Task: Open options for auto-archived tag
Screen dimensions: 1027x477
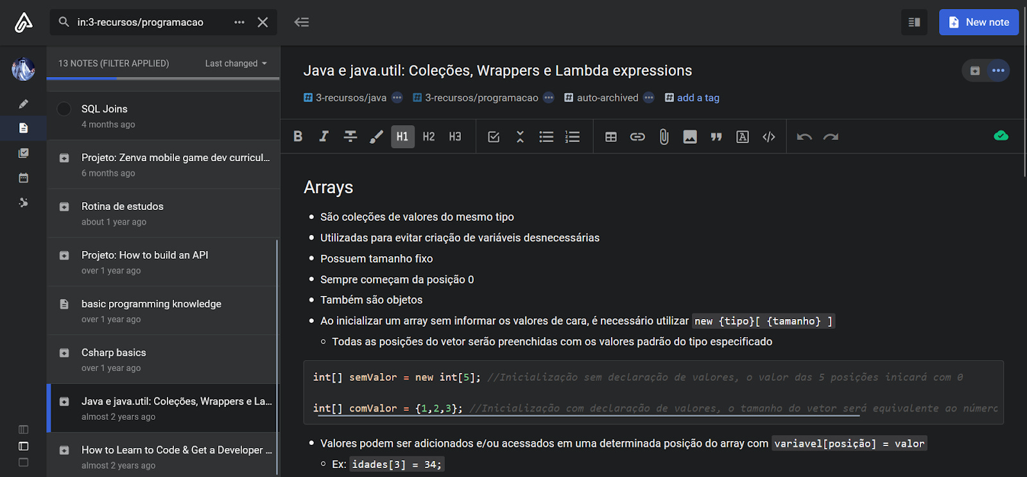Action: coord(649,98)
